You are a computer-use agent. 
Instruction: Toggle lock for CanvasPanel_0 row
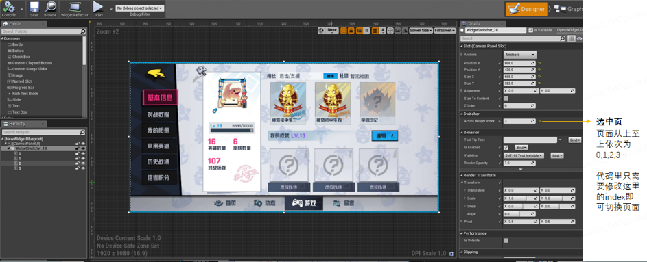point(78,144)
